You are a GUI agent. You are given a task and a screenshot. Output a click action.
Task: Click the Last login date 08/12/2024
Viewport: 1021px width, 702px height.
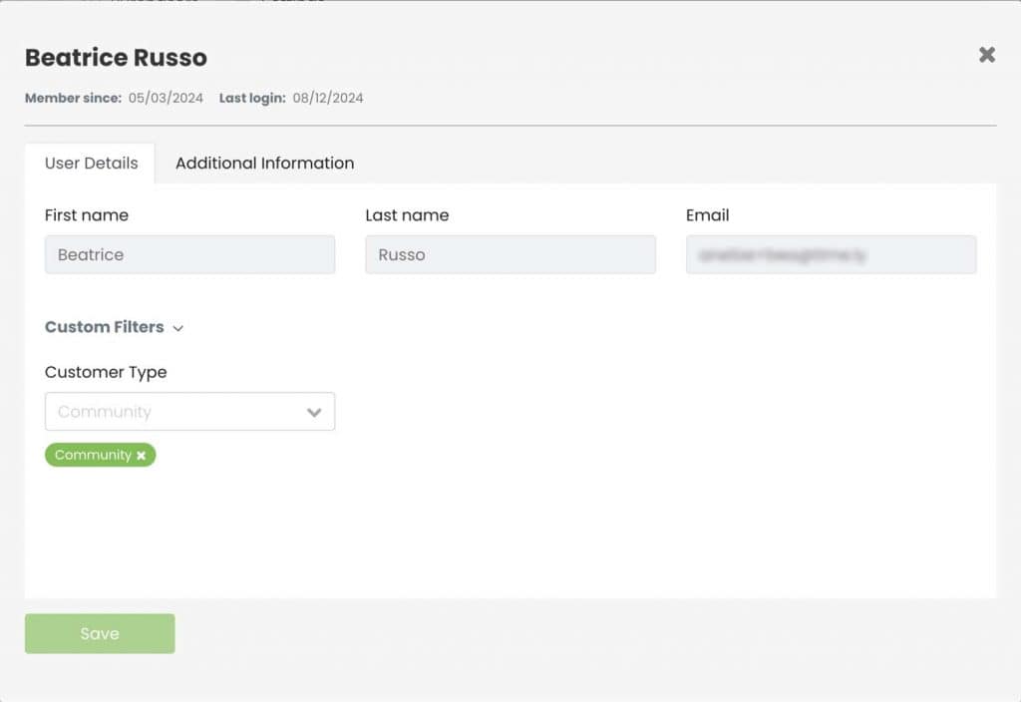[x=329, y=98]
